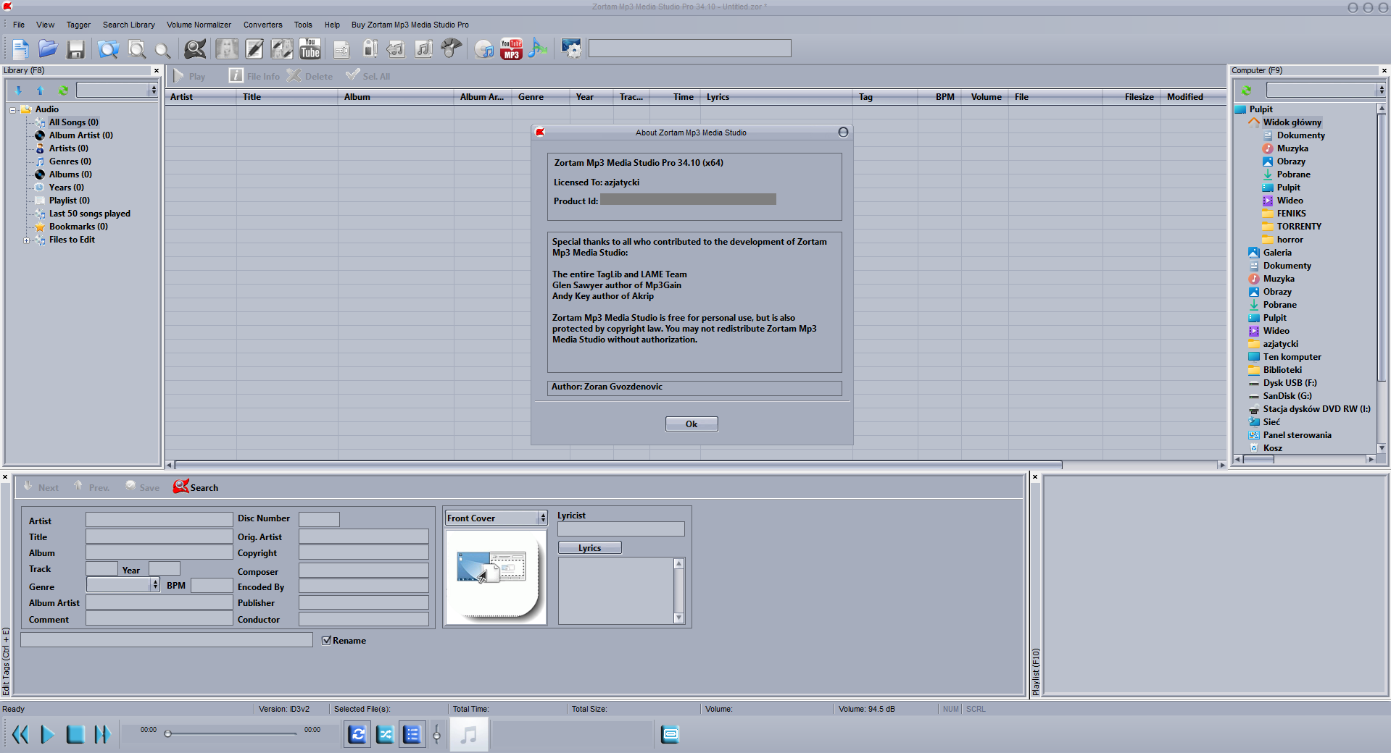Click the settings gear toolbar icon
1391x753 pixels.
(x=571, y=49)
